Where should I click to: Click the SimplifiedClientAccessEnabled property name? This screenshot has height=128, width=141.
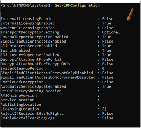point(33,42)
